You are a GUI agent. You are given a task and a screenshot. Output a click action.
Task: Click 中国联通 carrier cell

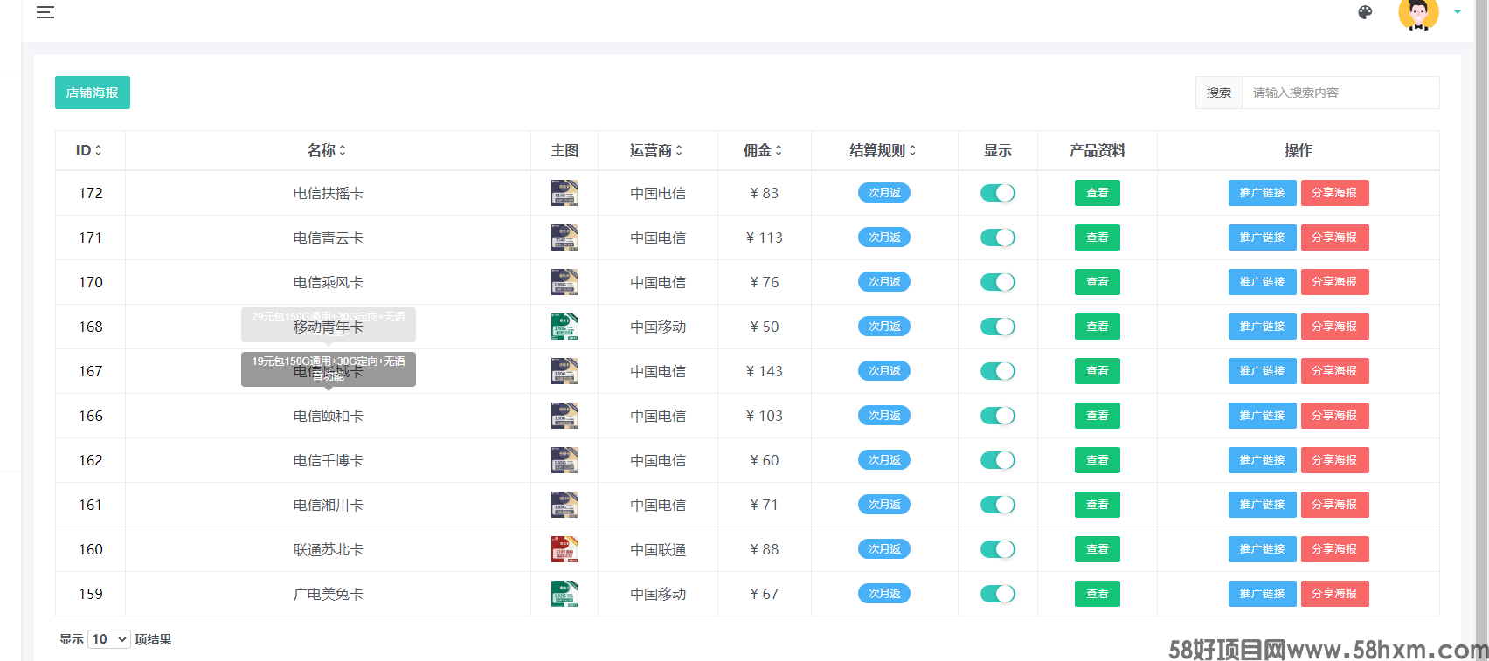click(x=658, y=549)
